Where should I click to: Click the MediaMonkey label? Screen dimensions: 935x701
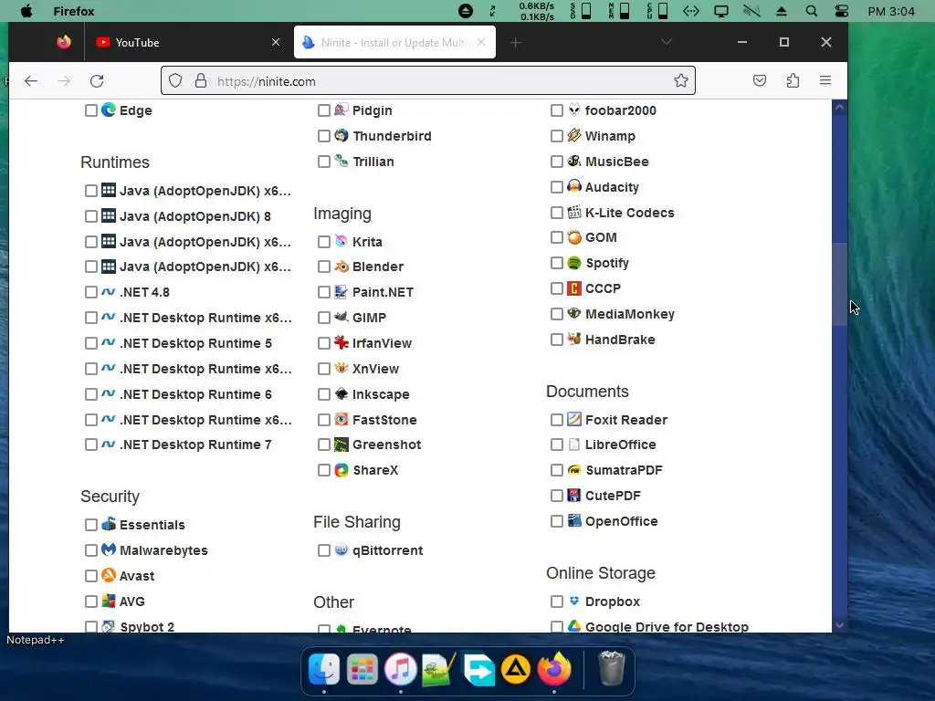(630, 314)
